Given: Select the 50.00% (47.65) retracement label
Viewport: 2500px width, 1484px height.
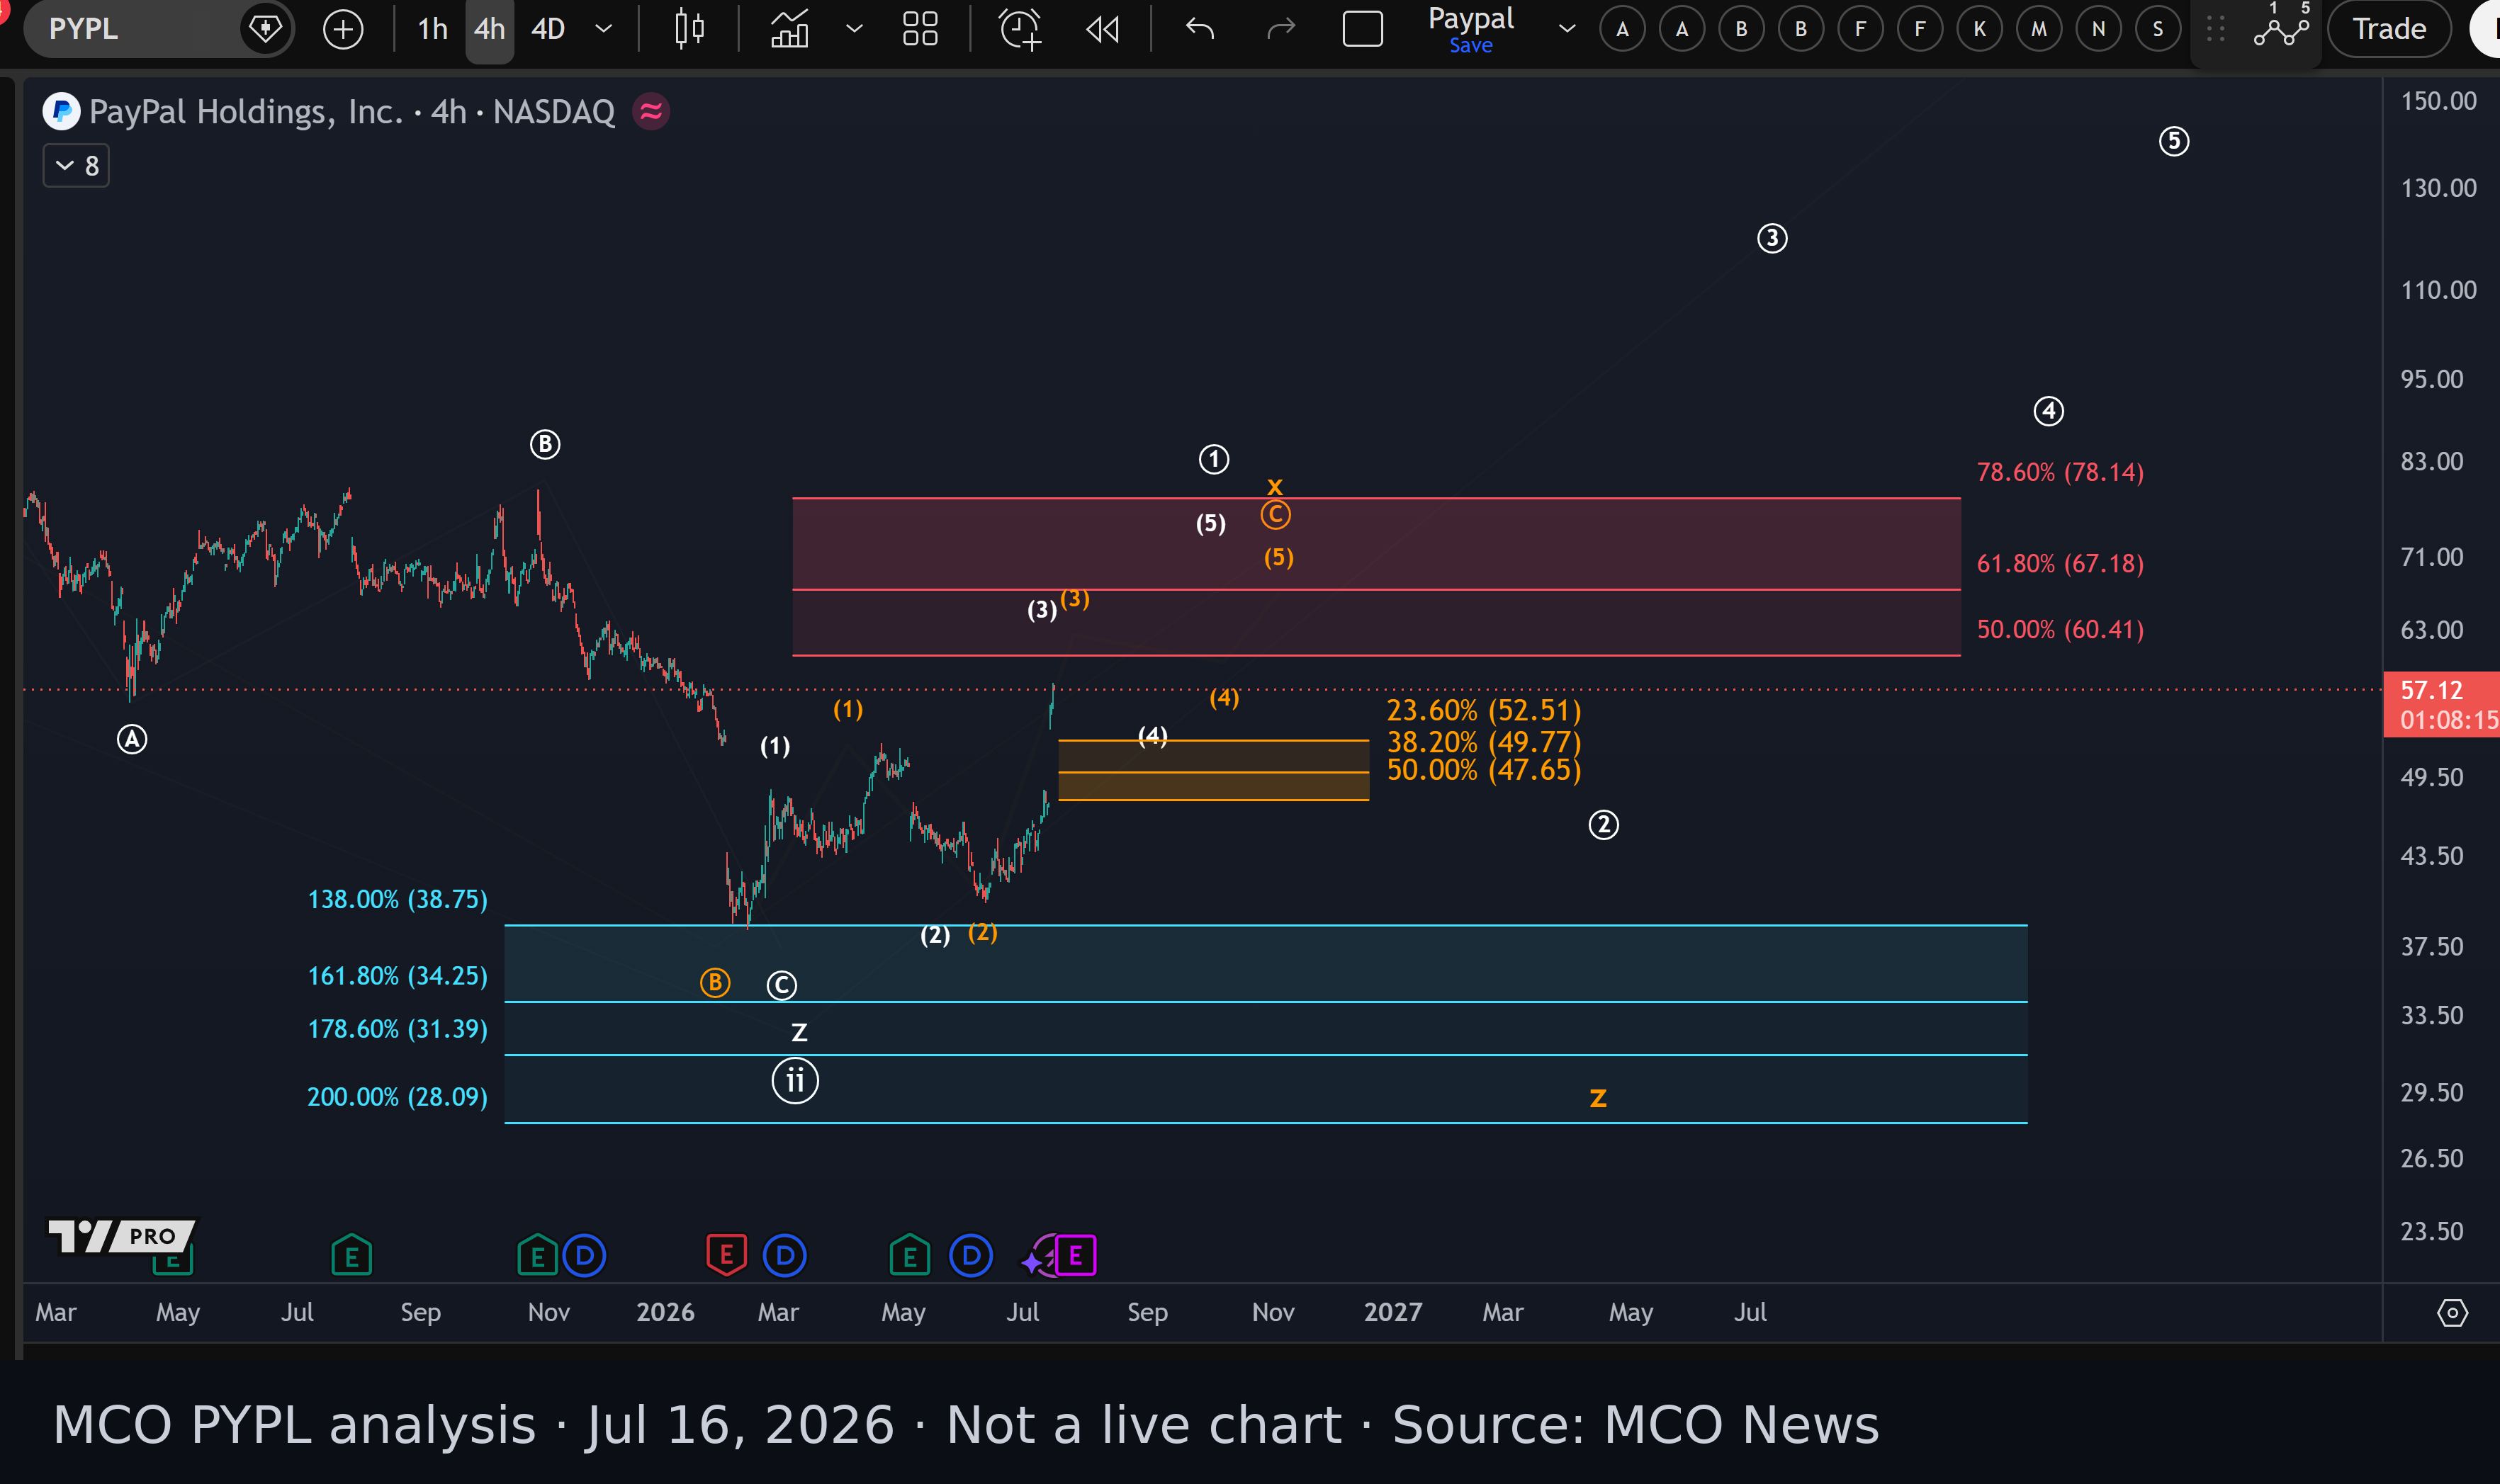Looking at the screenshot, I should pyautogui.click(x=1484, y=770).
